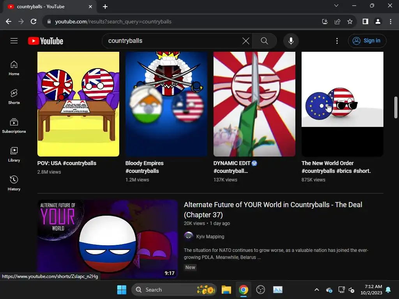Click the YouTube logo
Screen dimensions: 399x299
(46, 41)
